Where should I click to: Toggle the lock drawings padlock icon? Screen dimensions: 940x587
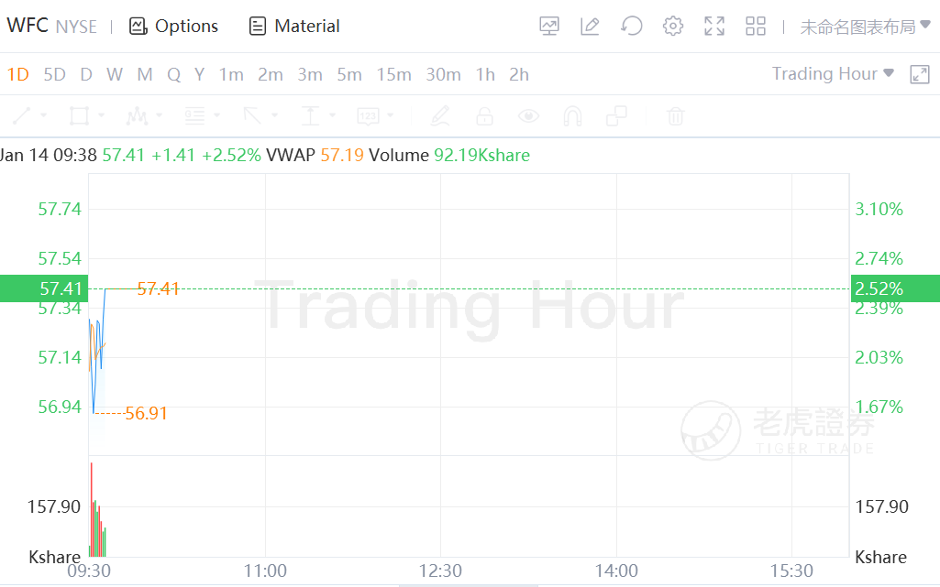pyautogui.click(x=484, y=116)
